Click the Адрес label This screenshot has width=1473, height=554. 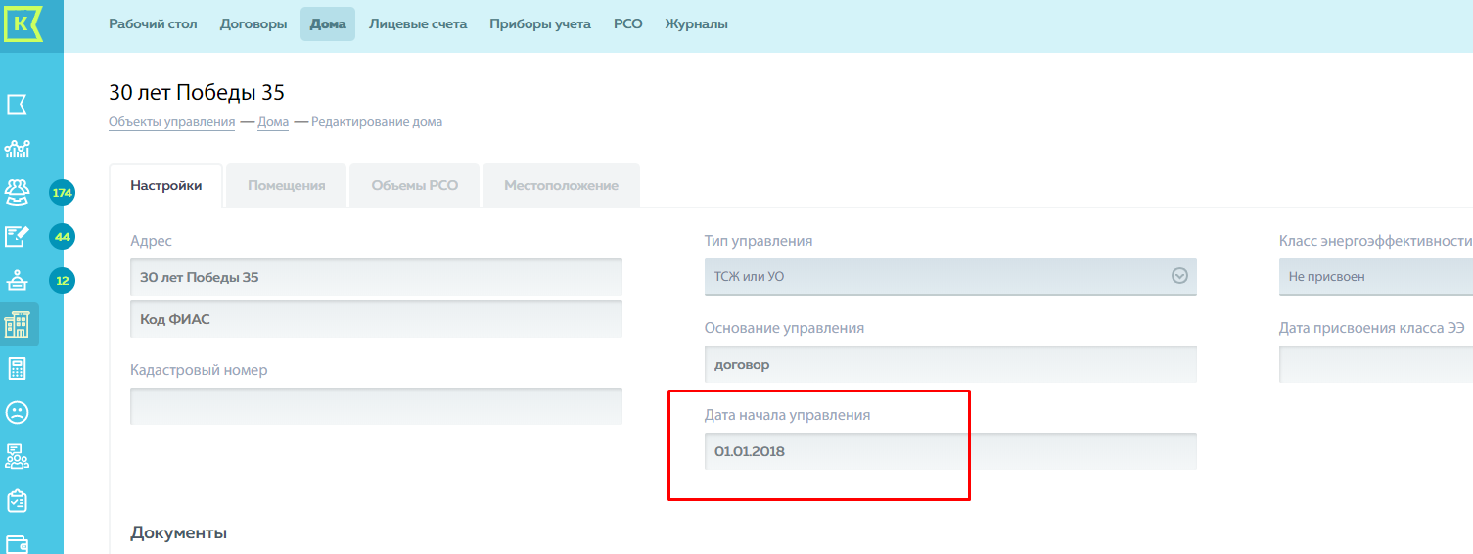pos(151,241)
